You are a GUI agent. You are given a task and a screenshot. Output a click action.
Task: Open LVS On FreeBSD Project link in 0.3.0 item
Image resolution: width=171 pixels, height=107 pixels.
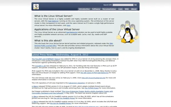click(x=61, y=103)
